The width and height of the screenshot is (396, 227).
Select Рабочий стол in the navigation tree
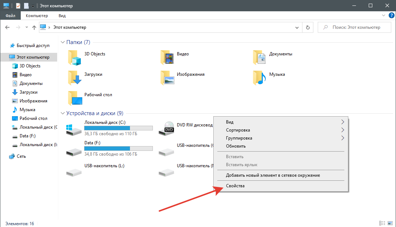(x=33, y=118)
